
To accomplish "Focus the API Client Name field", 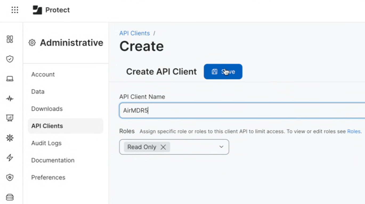I will (242, 111).
